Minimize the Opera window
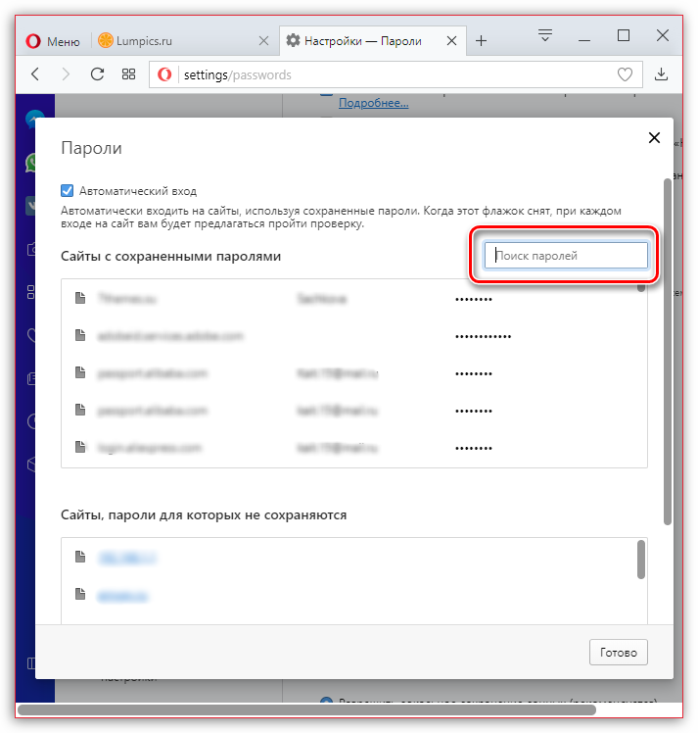 coord(584,40)
